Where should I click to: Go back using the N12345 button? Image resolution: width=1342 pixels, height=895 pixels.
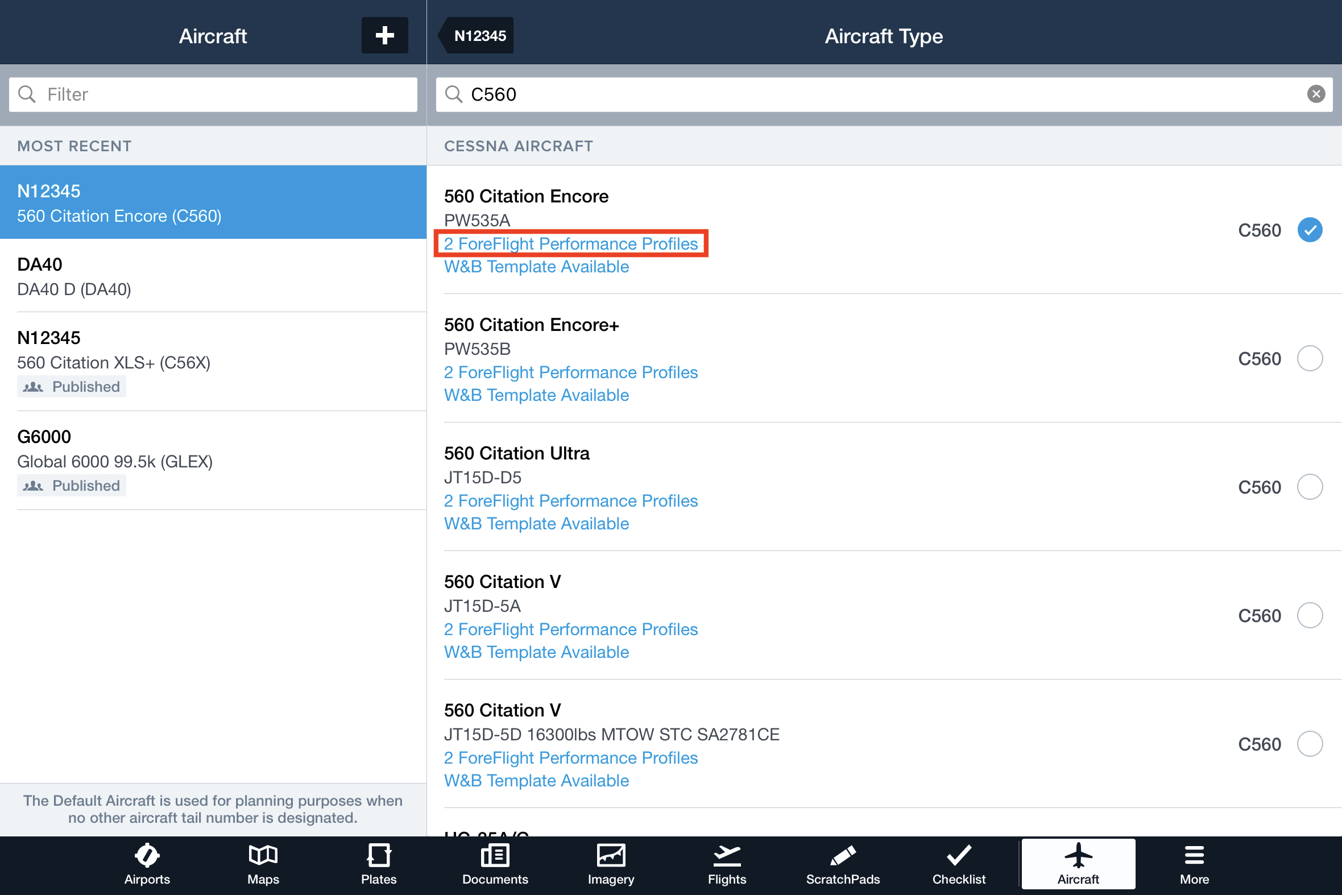[476, 35]
